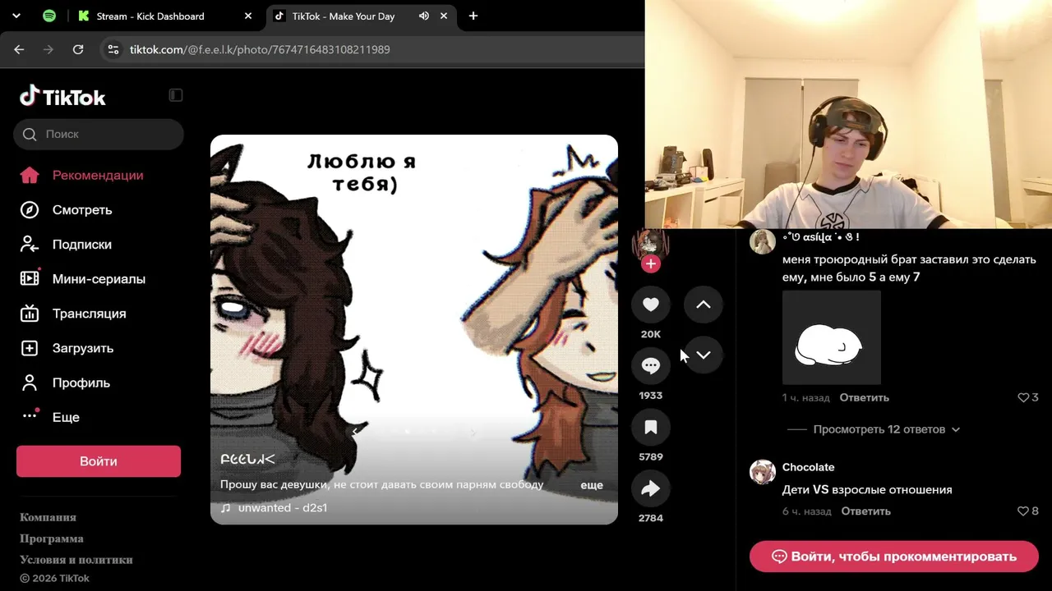Screen dimensions: 1052x591
Task: Open Условия и политики footer section
Action: (x=76, y=560)
